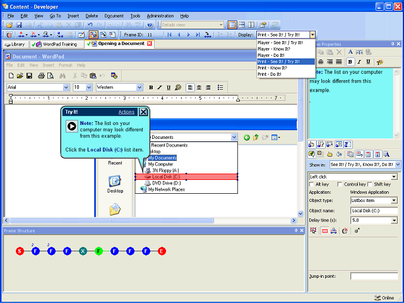The width and height of the screenshot is (404, 303).
Task: Click the Up One Level folder icon
Action: (x=256, y=138)
